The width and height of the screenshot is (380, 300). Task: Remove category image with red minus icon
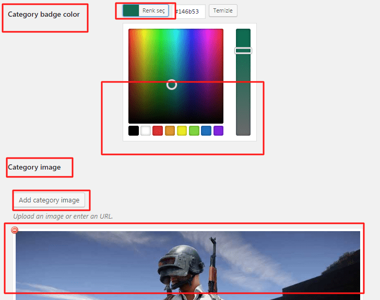point(15,230)
